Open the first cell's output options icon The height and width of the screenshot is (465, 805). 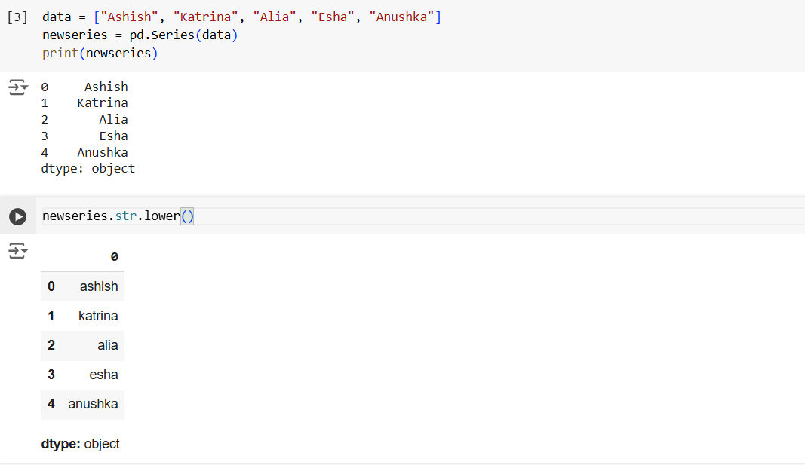[x=18, y=87]
